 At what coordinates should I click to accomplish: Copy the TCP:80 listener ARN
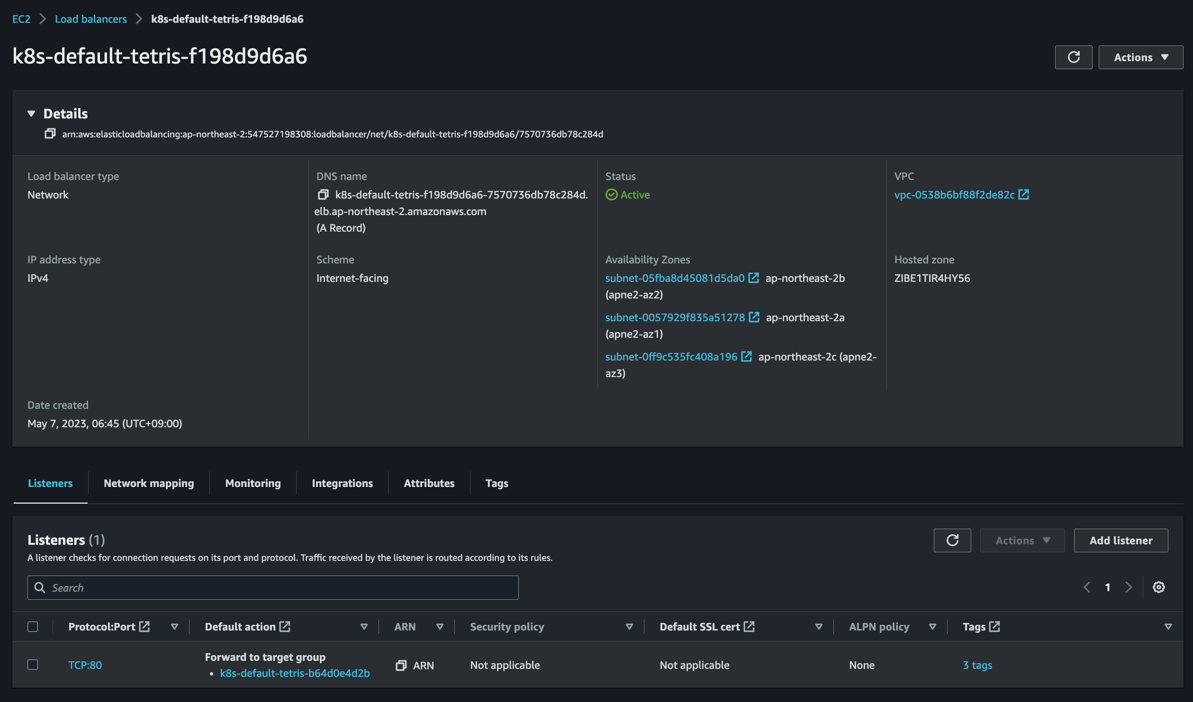[x=401, y=666]
